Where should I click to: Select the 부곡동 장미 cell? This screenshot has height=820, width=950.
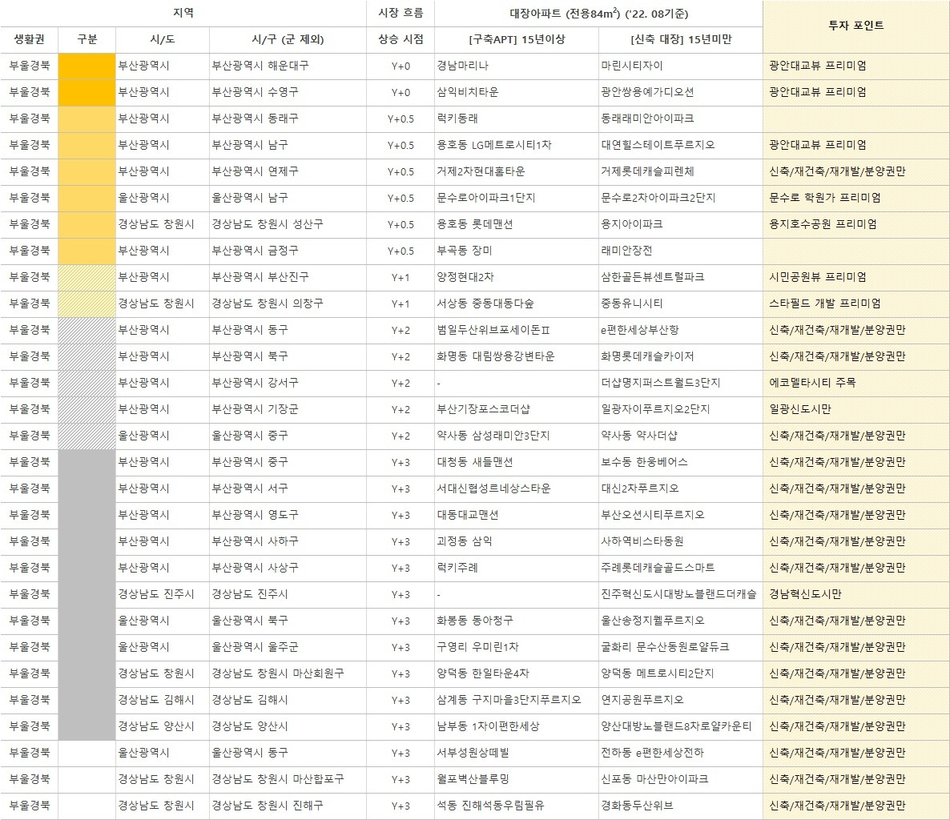[516, 251]
